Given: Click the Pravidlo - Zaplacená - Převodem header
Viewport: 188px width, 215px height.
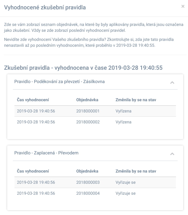Looking at the screenshot, I should point(47,153).
